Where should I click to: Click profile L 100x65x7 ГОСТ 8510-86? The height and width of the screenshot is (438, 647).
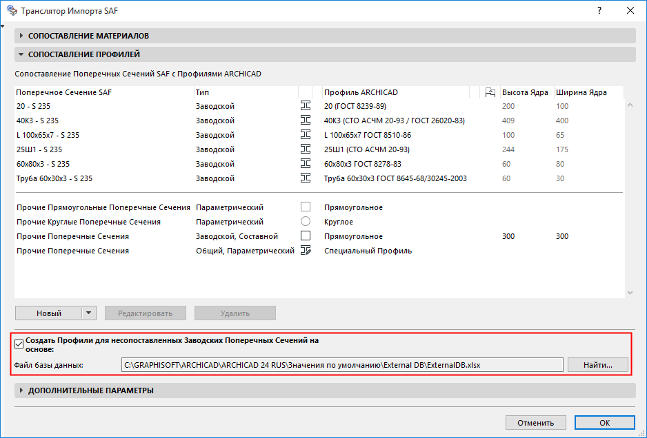[x=367, y=135]
